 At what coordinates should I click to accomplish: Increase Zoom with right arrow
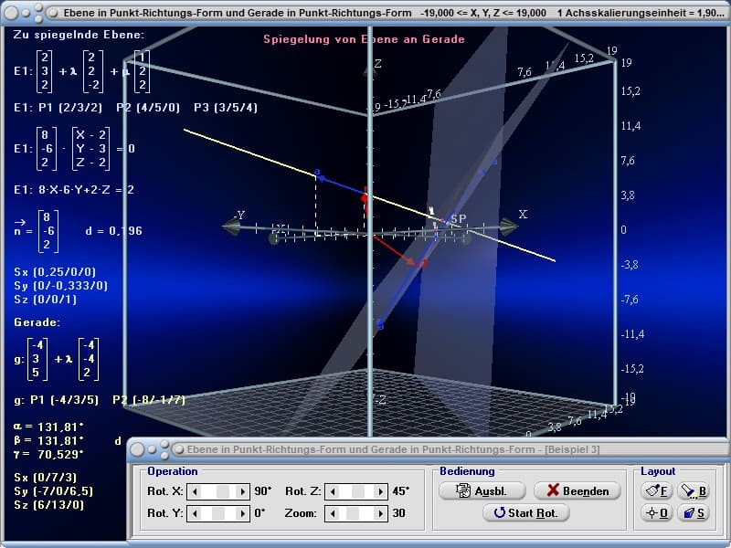pyautogui.click(x=380, y=513)
